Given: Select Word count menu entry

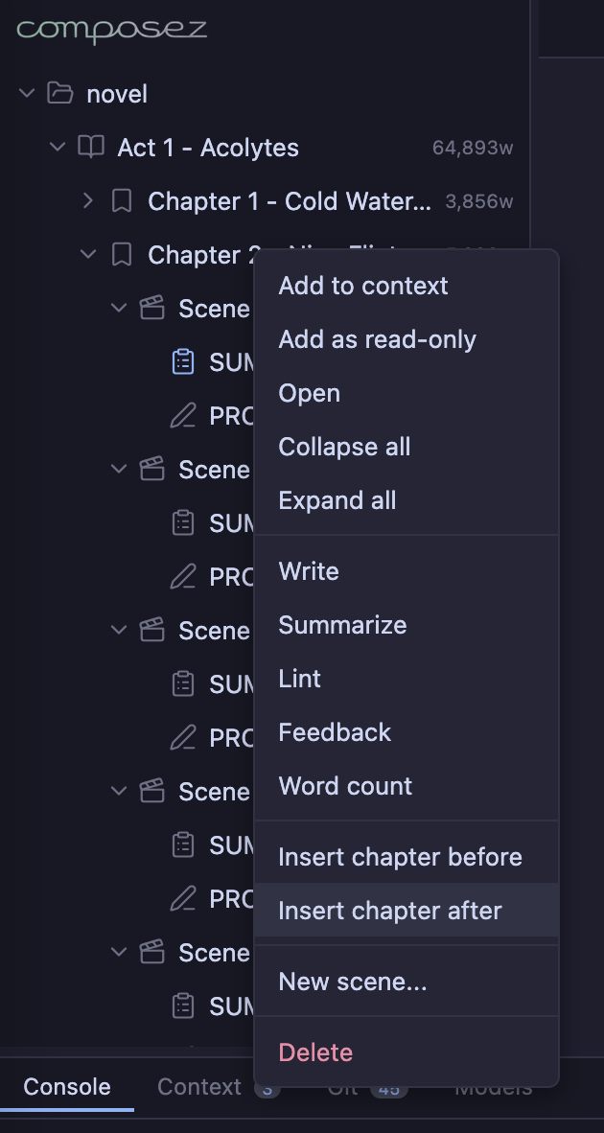Looking at the screenshot, I should click(345, 786).
